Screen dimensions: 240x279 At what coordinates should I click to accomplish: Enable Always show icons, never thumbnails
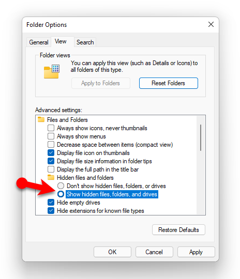[x=51, y=128]
